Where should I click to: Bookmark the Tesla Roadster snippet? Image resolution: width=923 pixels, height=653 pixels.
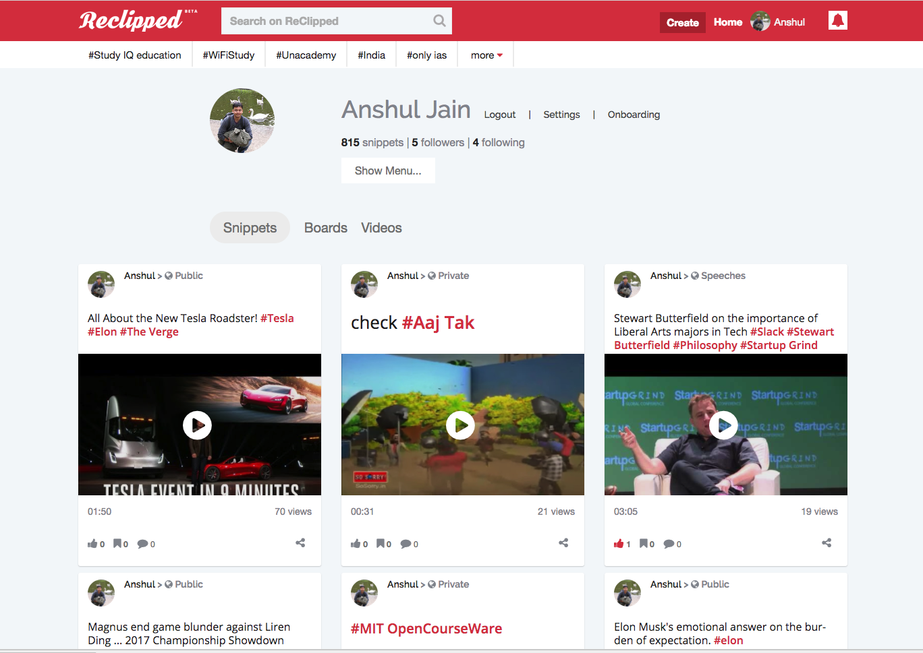click(117, 543)
